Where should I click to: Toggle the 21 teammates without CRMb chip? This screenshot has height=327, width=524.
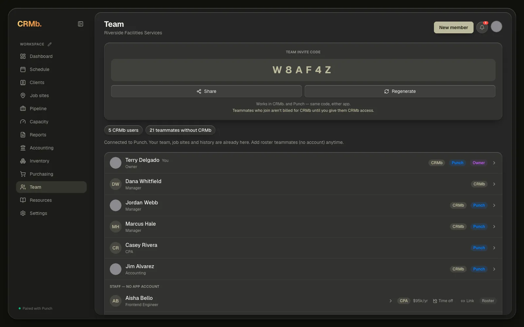pyautogui.click(x=180, y=130)
